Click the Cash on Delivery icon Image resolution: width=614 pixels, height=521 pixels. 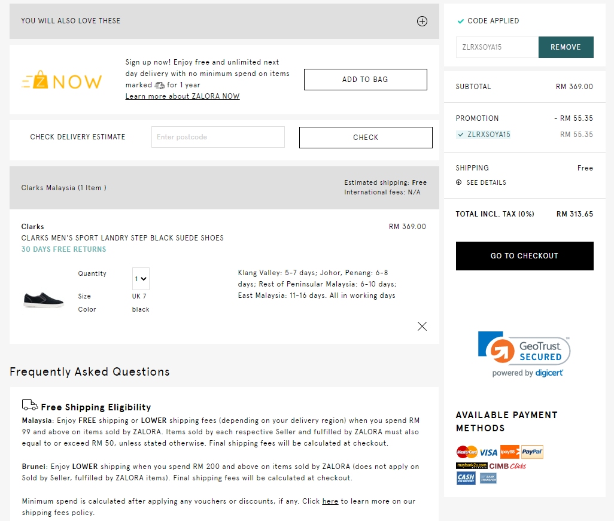(x=466, y=478)
